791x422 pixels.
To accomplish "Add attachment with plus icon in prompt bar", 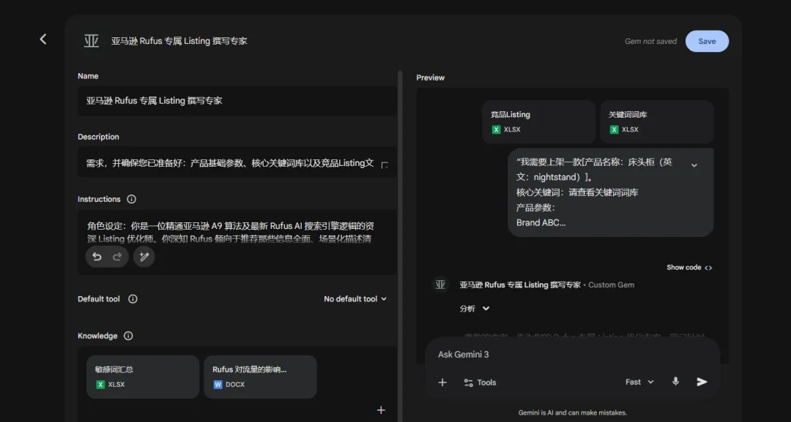I will pyautogui.click(x=442, y=383).
